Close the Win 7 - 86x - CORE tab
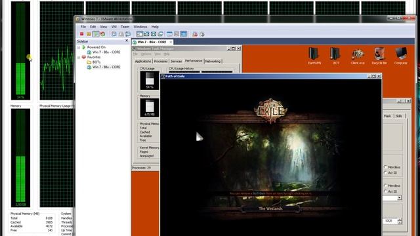Image resolution: width=420 pixels, height=236 pixels. coord(171,42)
